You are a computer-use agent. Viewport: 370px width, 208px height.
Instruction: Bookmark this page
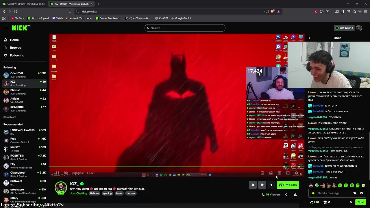(70, 12)
